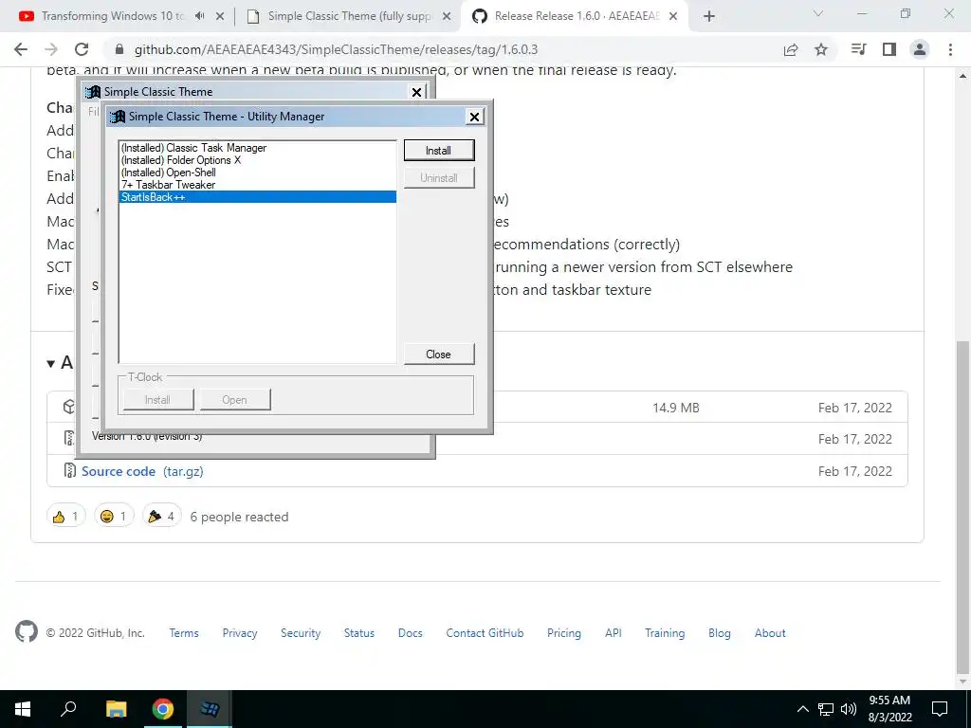971x728 pixels.
Task: Click the laugh emoji reaction
Action: pos(114,517)
